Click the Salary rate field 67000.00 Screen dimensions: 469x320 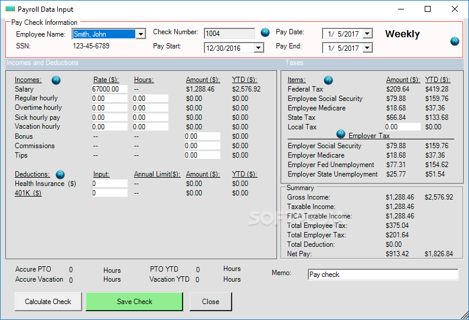[x=110, y=89]
